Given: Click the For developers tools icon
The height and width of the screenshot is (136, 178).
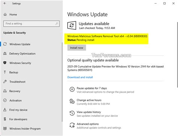Looking at the screenshot, I should click(5, 119).
